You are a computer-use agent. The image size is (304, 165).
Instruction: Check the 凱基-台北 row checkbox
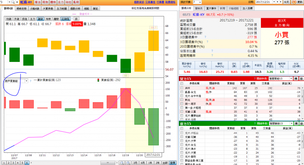[x=182, y=92]
